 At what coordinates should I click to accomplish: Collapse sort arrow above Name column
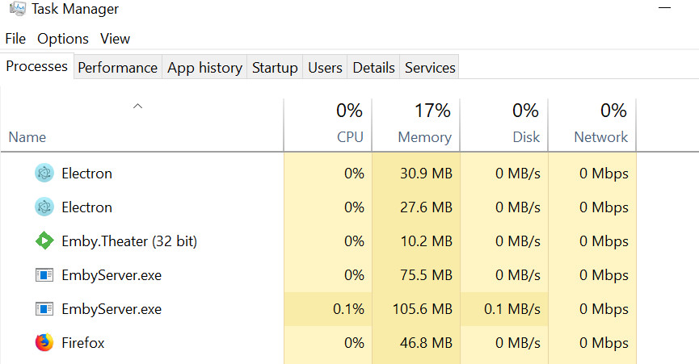[137, 107]
